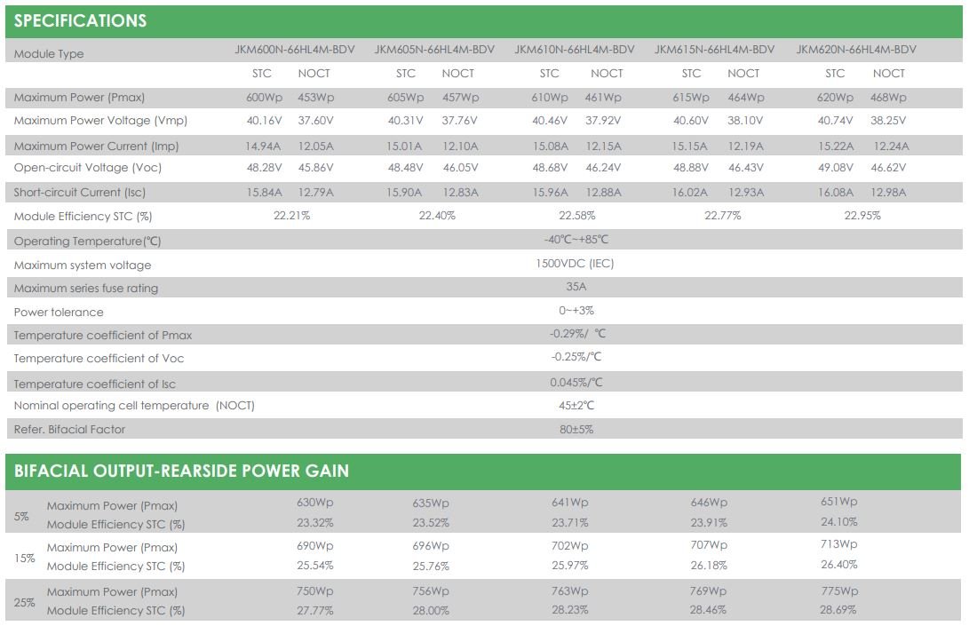Select the 22.58% module efficiency value
Screen dimensions: 969x626
click(577, 216)
